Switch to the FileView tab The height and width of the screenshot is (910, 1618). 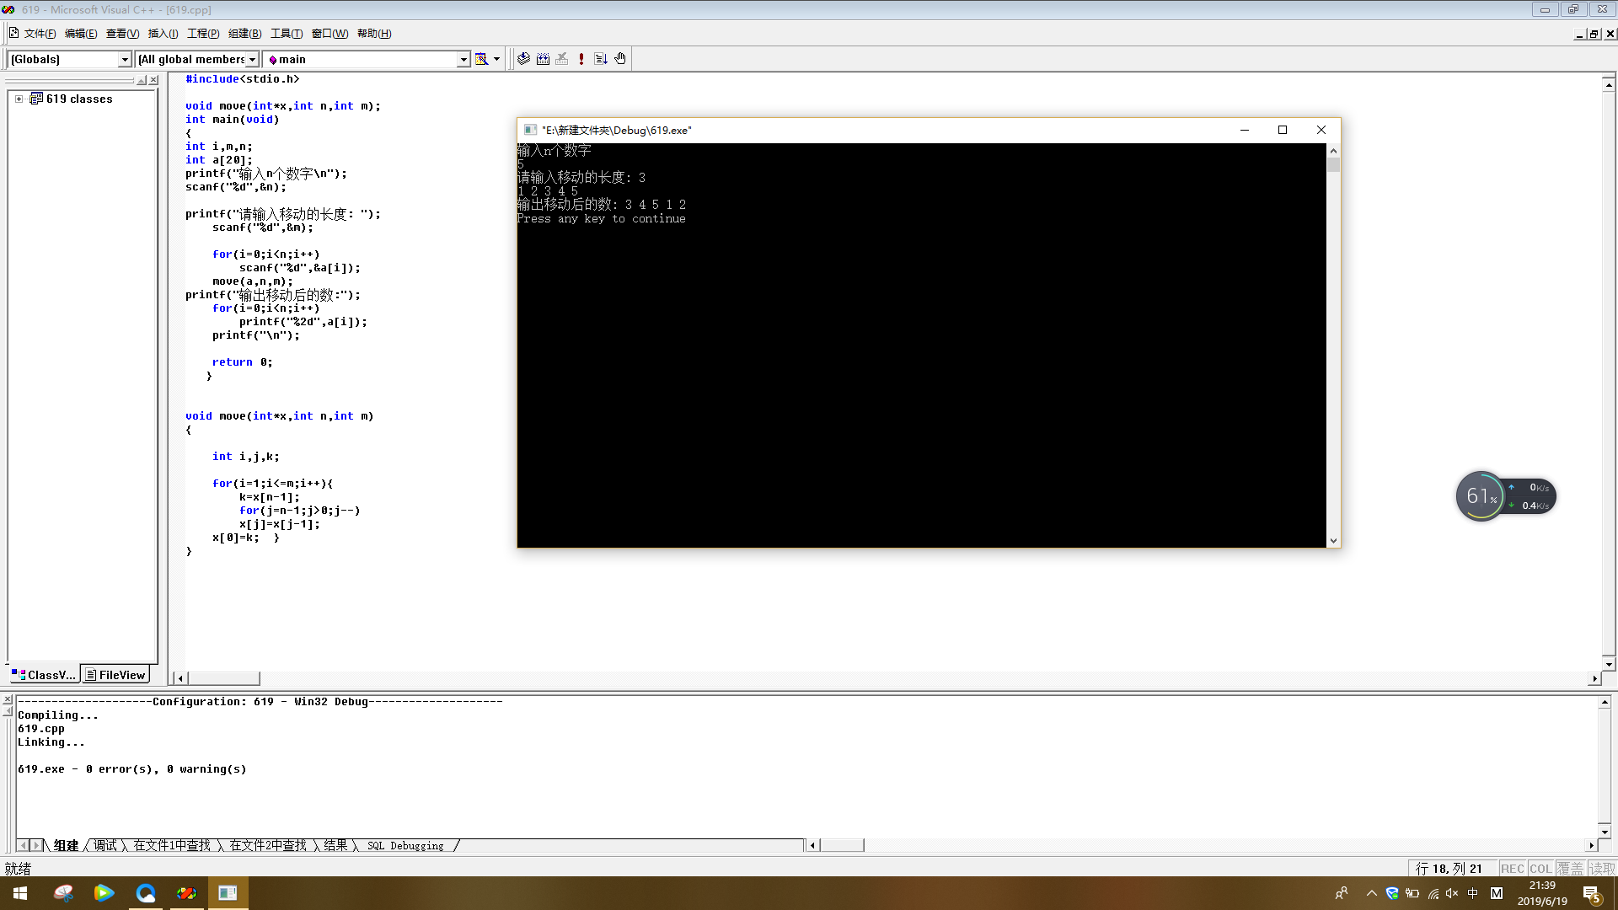115,675
